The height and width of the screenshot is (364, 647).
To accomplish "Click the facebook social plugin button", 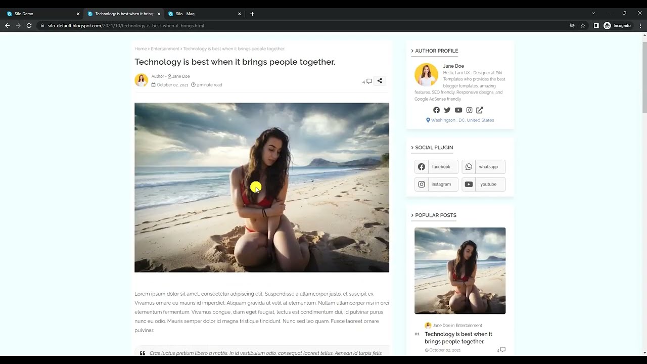I will 436,167.
